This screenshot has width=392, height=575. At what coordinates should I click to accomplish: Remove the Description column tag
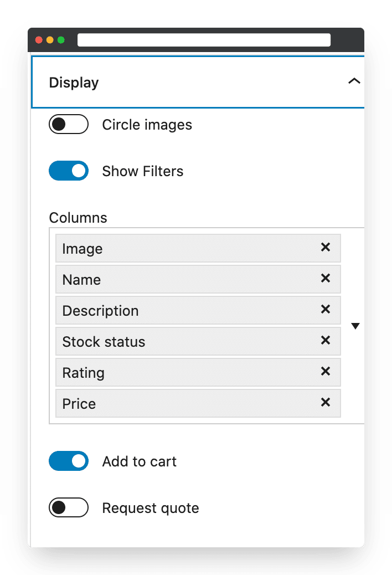(326, 309)
